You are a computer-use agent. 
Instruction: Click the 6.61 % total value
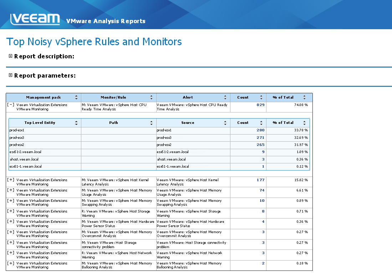tap(302, 190)
